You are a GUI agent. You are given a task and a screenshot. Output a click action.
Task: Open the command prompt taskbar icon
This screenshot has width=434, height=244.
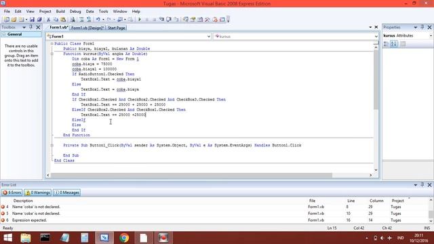pyautogui.click(x=45, y=238)
